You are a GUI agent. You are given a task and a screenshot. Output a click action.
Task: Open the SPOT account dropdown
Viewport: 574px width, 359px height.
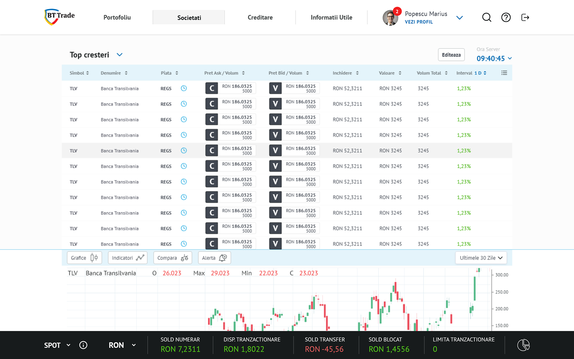click(68, 345)
